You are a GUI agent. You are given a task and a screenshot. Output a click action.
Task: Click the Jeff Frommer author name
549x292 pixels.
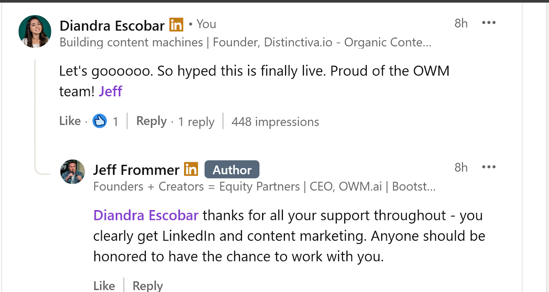point(136,170)
